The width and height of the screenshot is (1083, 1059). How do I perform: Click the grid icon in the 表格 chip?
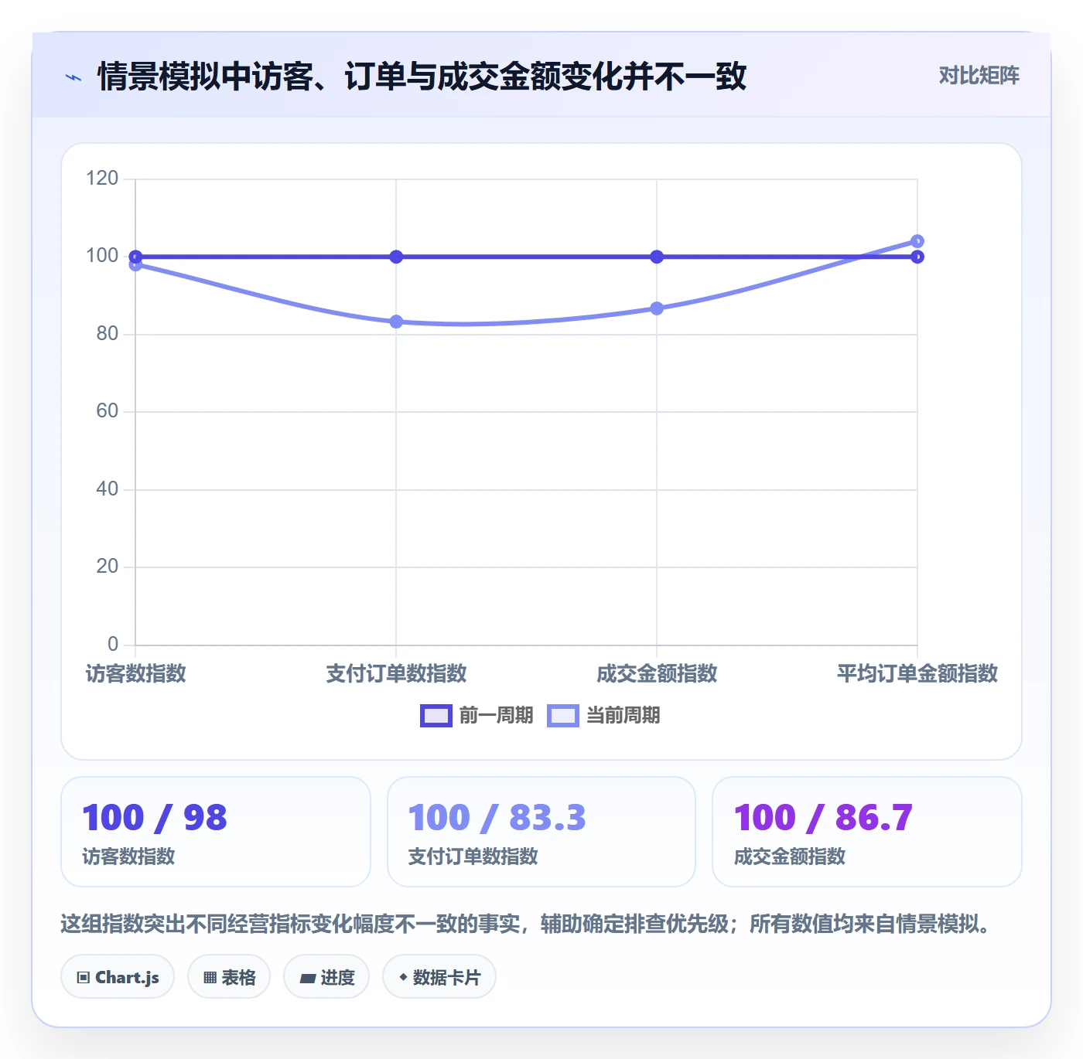pyautogui.click(x=210, y=978)
